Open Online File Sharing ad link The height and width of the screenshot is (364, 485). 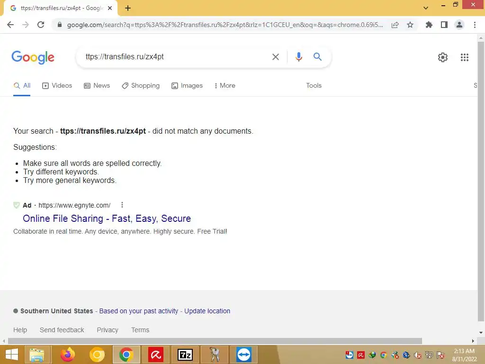(107, 218)
